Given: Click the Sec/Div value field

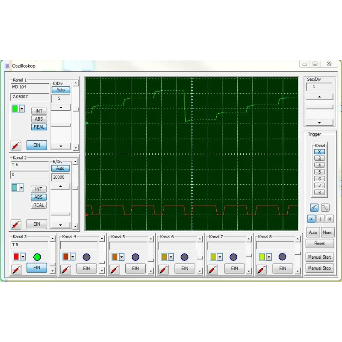Looking at the screenshot, I should [320, 87].
